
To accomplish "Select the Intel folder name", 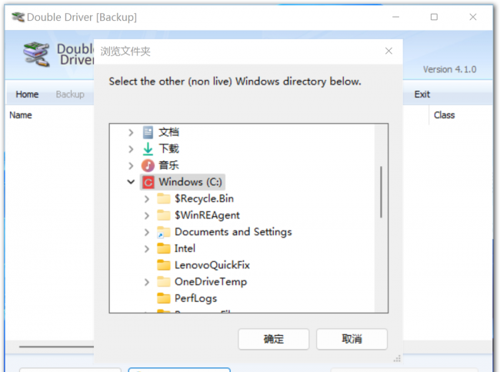I will point(185,248).
